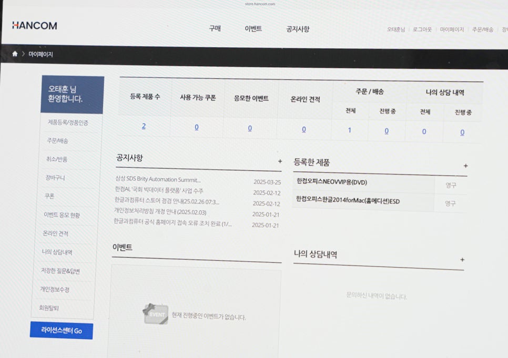
Task: Click 영구 in the NEOVVIP용(DVD) row
Action: 451,185
